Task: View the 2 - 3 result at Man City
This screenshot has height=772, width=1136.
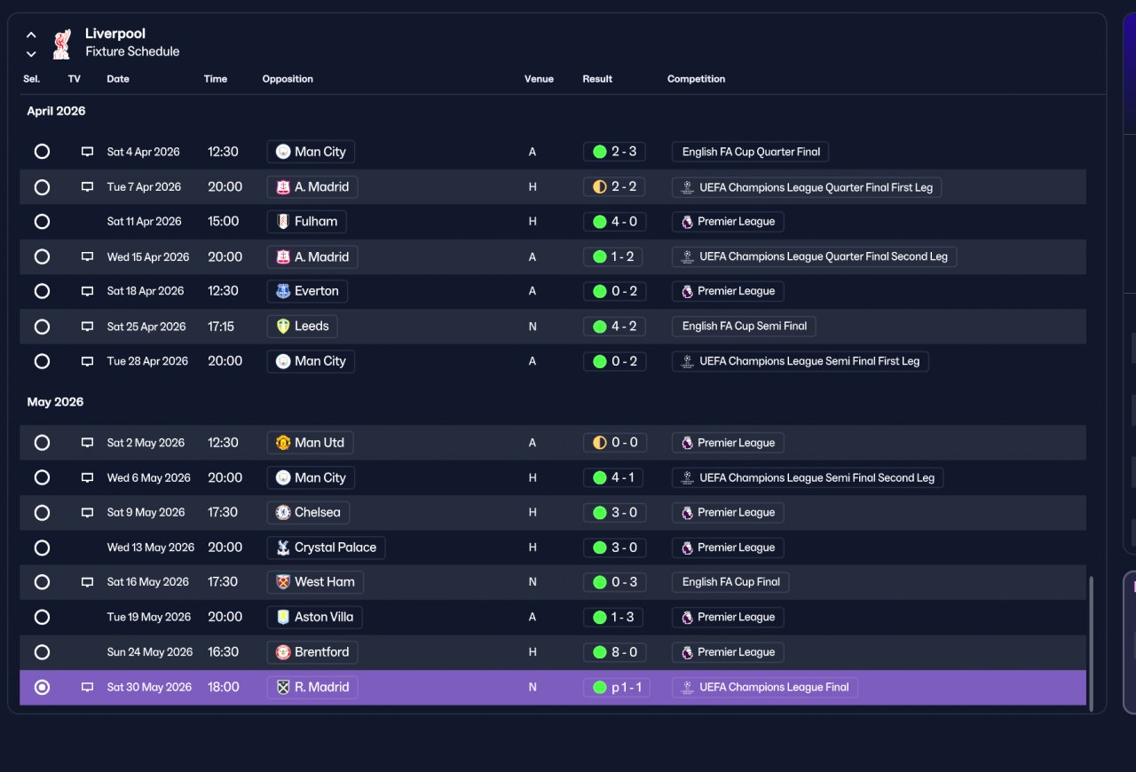Action: click(614, 152)
